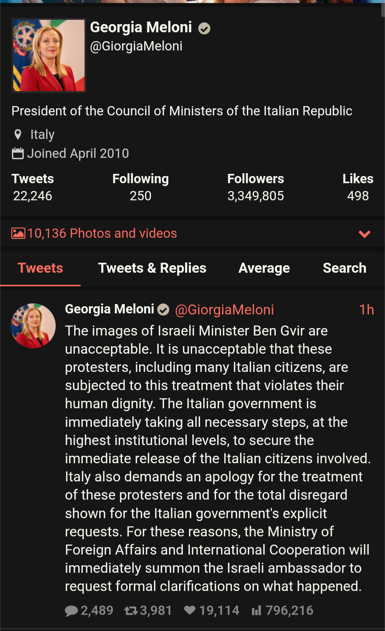Expand the Photos and videos chevron
Screen dimensions: 385x631
pyautogui.click(x=364, y=234)
